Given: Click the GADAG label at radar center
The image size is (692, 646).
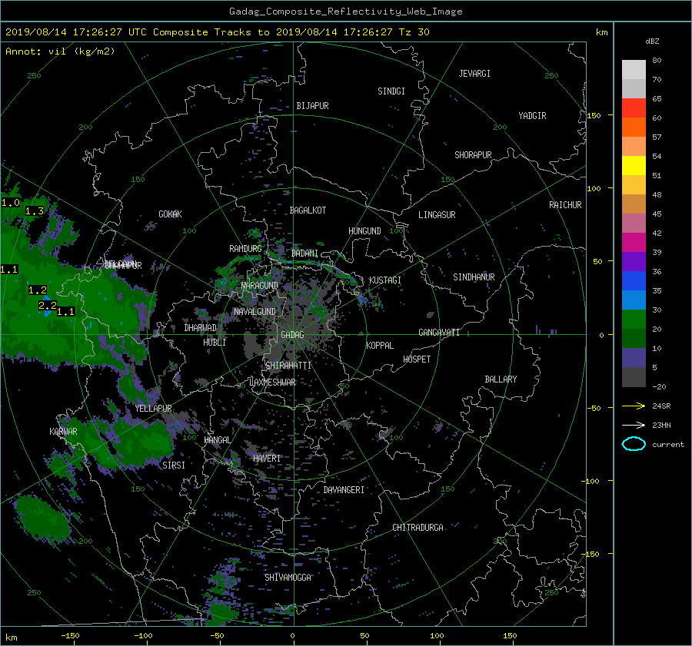Looking at the screenshot, I should tap(293, 335).
